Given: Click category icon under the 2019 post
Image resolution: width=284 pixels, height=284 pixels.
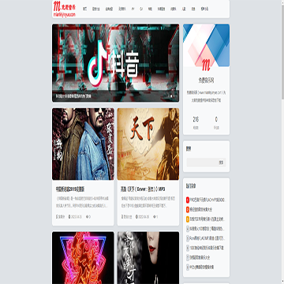Looking at the screenshot, I should [x=57, y=217].
